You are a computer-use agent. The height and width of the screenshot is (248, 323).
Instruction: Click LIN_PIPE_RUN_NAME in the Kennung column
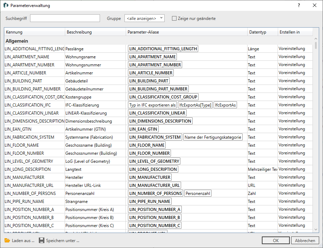coord(24,201)
